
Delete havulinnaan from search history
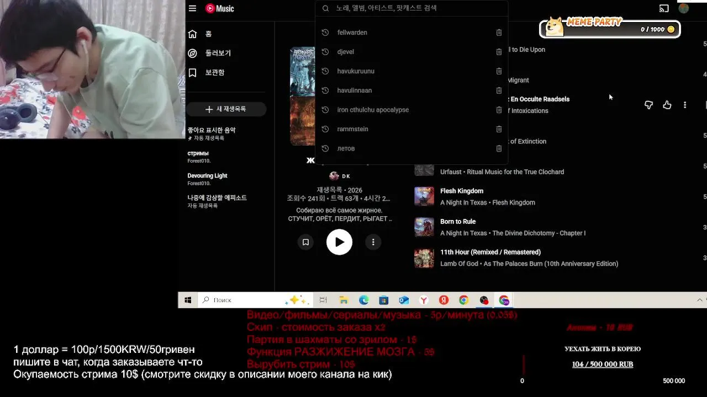tap(499, 90)
